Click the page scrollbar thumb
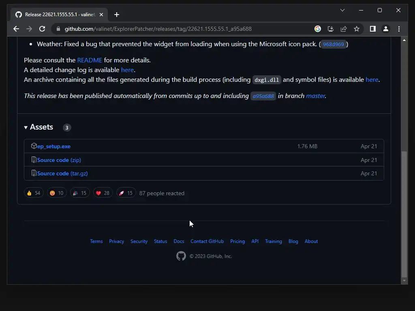 (x=404, y=214)
